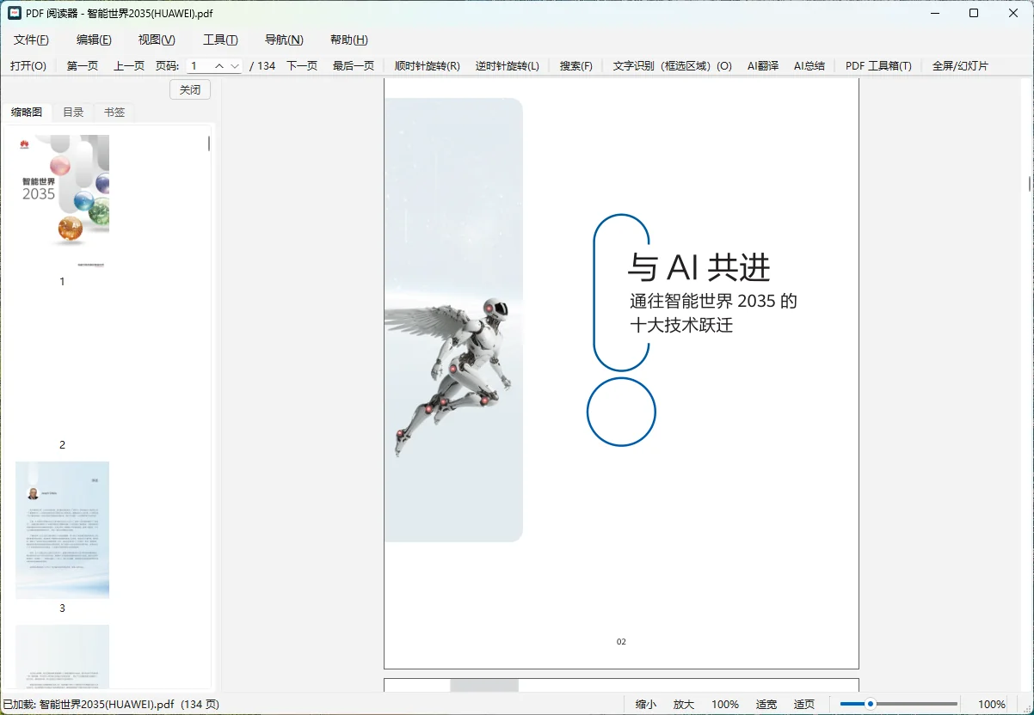
Task: Click 缩小 in status bar
Action: (x=646, y=704)
